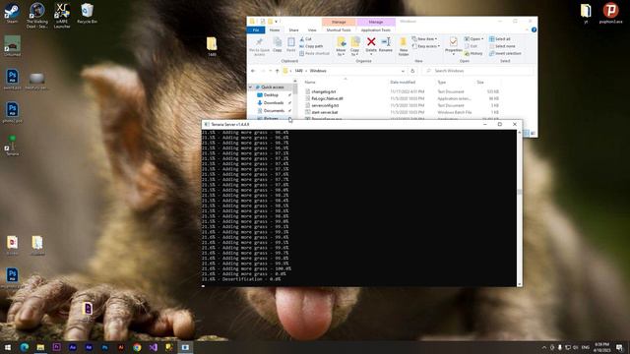Click History in the Open group

point(473,53)
